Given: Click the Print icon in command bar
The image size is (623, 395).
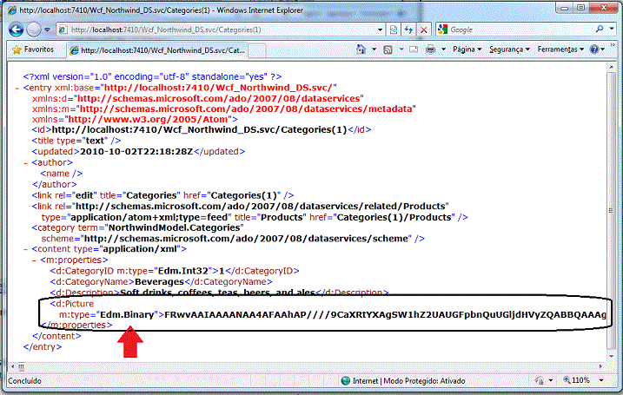Looking at the screenshot, I should pos(429,49).
